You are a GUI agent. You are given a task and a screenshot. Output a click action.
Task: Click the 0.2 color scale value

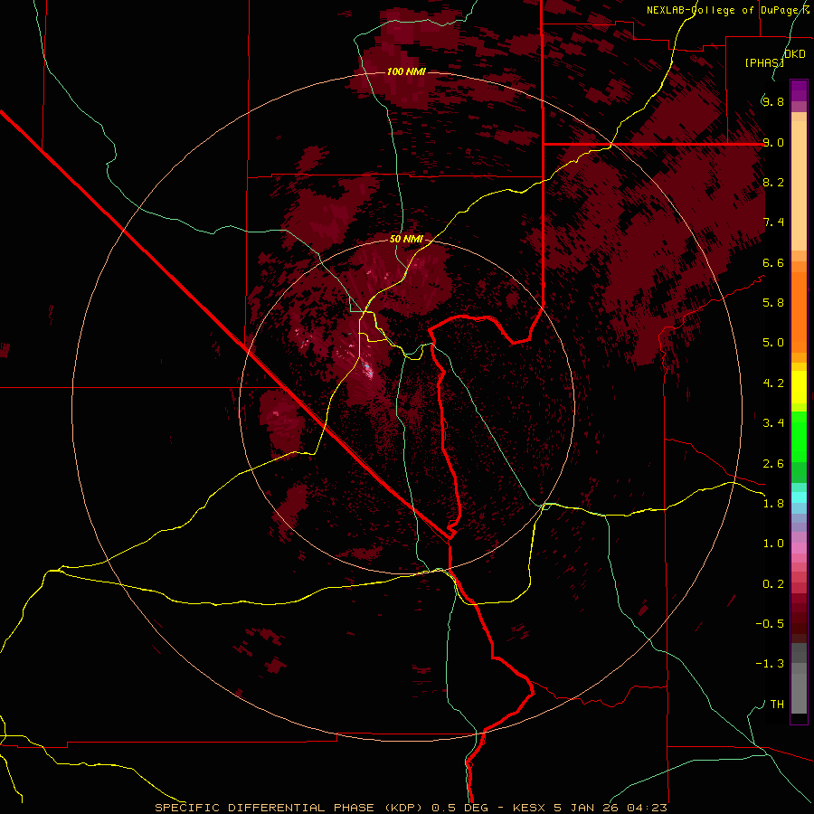(773, 584)
